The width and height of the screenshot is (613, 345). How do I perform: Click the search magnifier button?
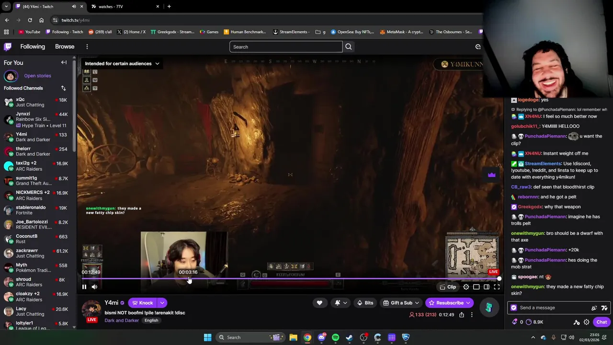click(349, 47)
